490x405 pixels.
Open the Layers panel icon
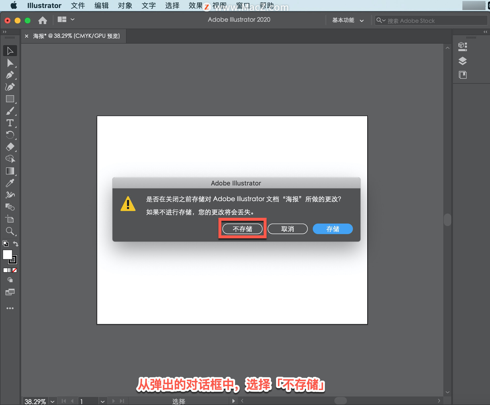pyautogui.click(x=462, y=61)
